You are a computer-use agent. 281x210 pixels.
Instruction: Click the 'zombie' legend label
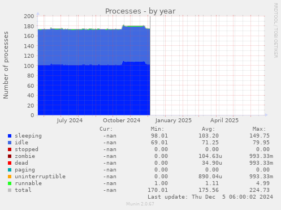(x=25, y=156)
